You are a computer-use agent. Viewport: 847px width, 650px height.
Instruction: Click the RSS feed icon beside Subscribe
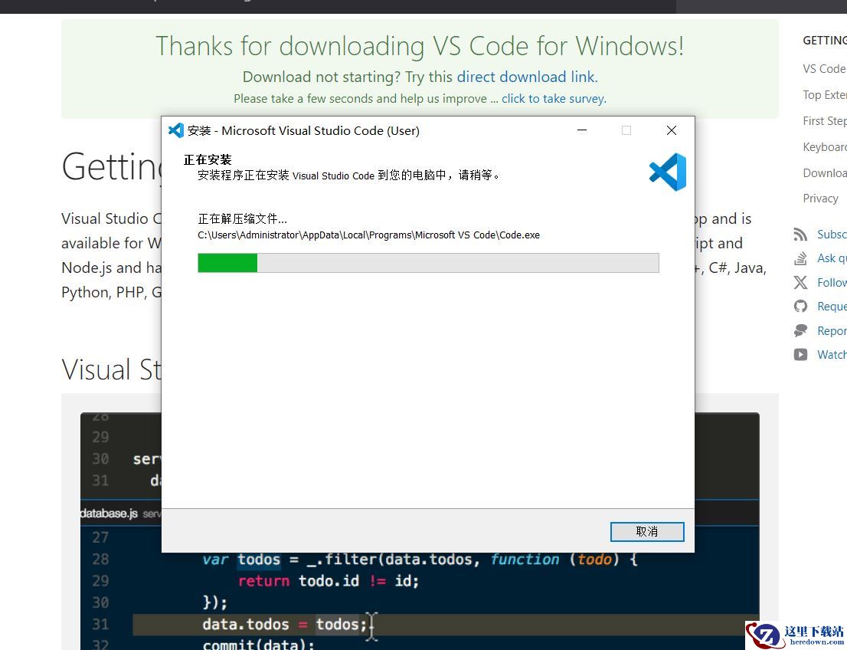tap(800, 234)
